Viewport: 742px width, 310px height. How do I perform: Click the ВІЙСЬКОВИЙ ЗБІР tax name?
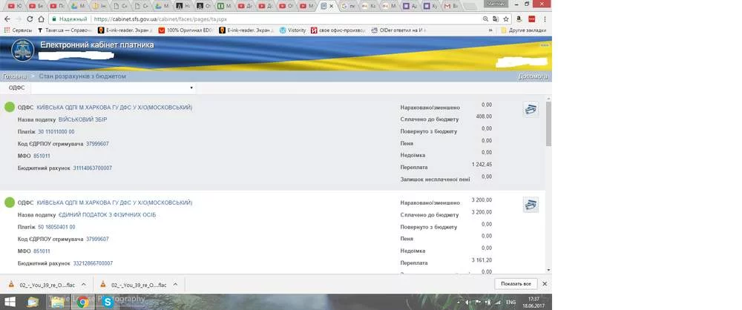(83, 119)
